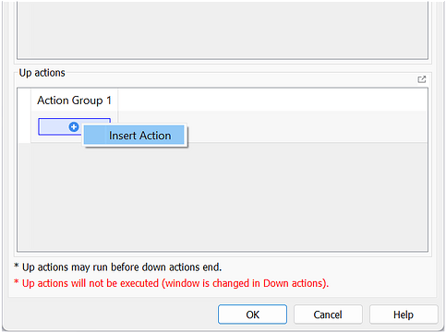This screenshot has width=446, height=332.
Task: Click the white empty row right of Action Group 1
Action: point(272,101)
